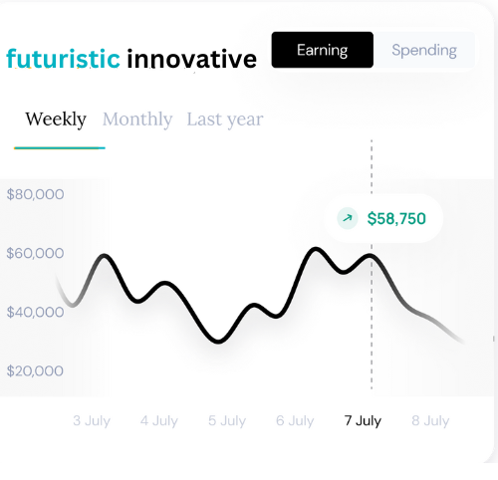498x480 pixels.
Task: Choose 5 July on the date axis
Action: pos(227,420)
